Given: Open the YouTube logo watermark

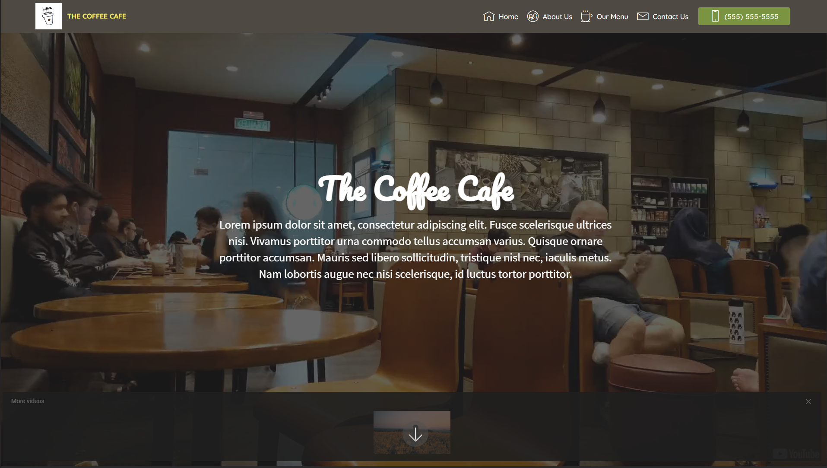Looking at the screenshot, I should [x=795, y=454].
